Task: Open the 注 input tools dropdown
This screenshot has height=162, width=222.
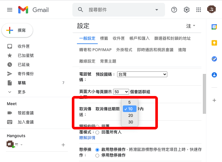Action: [191, 26]
